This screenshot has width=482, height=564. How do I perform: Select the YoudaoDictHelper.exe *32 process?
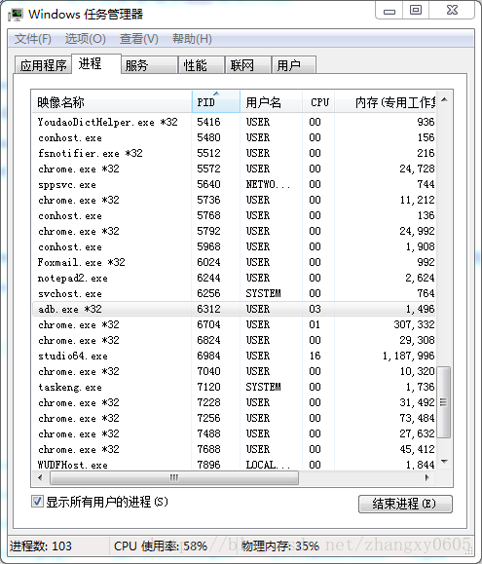click(234, 122)
